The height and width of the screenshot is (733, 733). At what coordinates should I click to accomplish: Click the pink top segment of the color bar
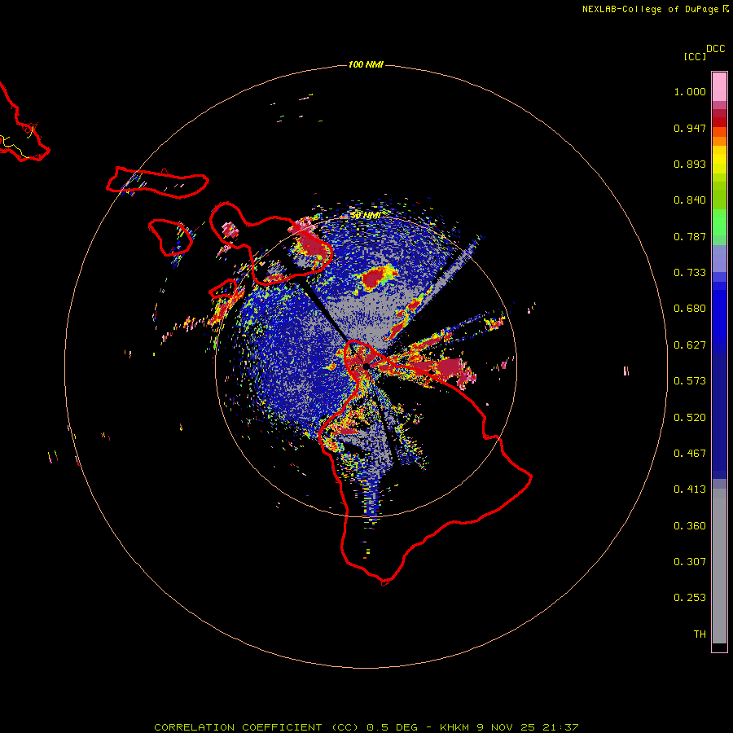tap(719, 87)
